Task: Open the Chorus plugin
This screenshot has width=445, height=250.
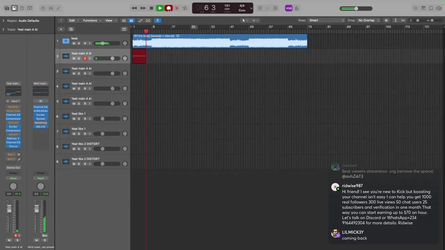Action: pos(13,146)
